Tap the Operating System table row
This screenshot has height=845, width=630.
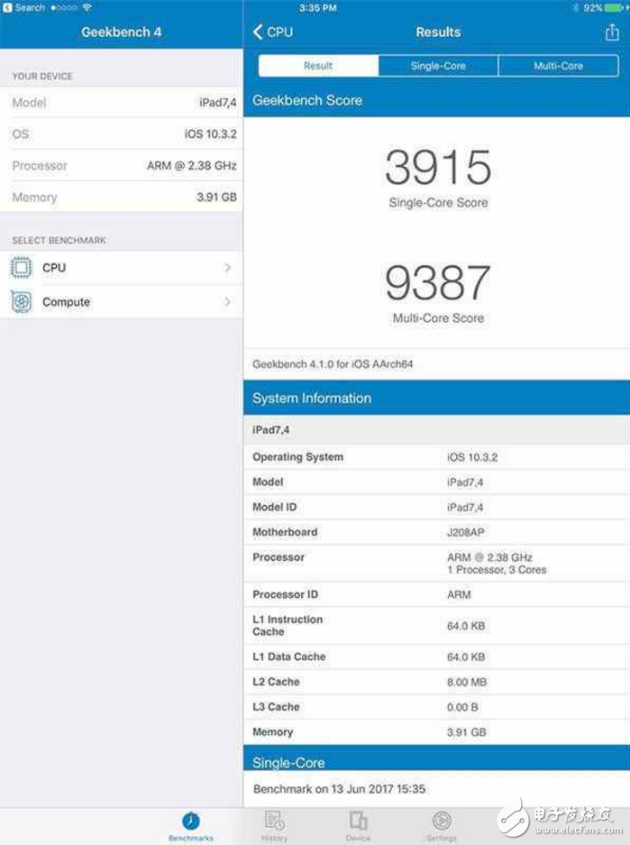(x=437, y=457)
